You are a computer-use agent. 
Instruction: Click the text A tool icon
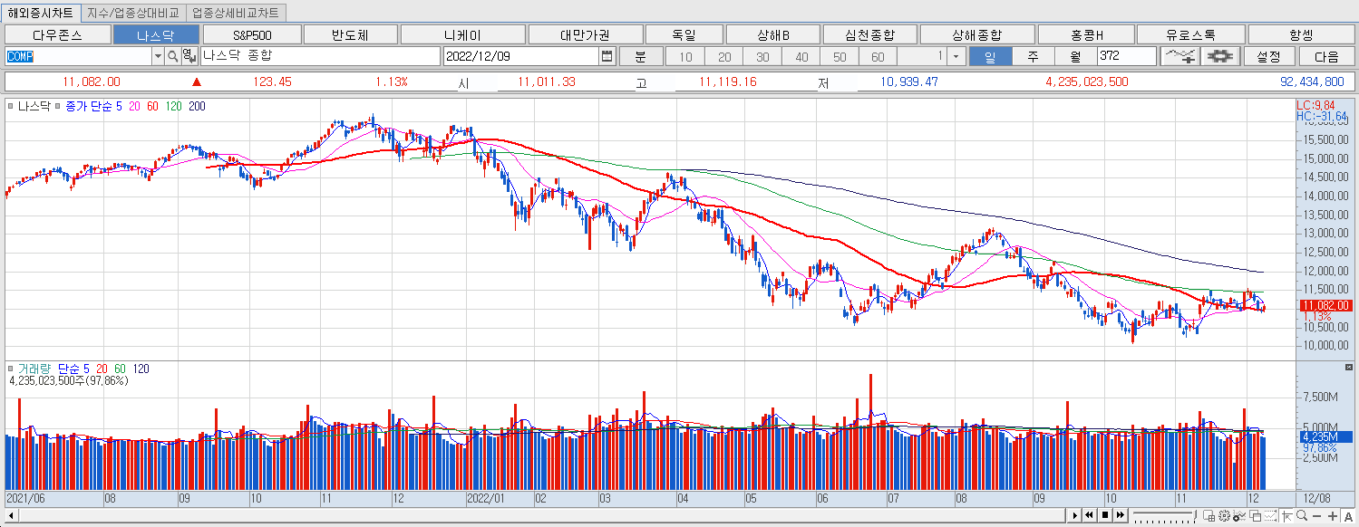click(1348, 516)
